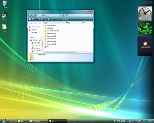The width and height of the screenshot is (154, 123).
Task: Open the ごみ箱 recycle bin on the desktop
Action: coord(5,4)
